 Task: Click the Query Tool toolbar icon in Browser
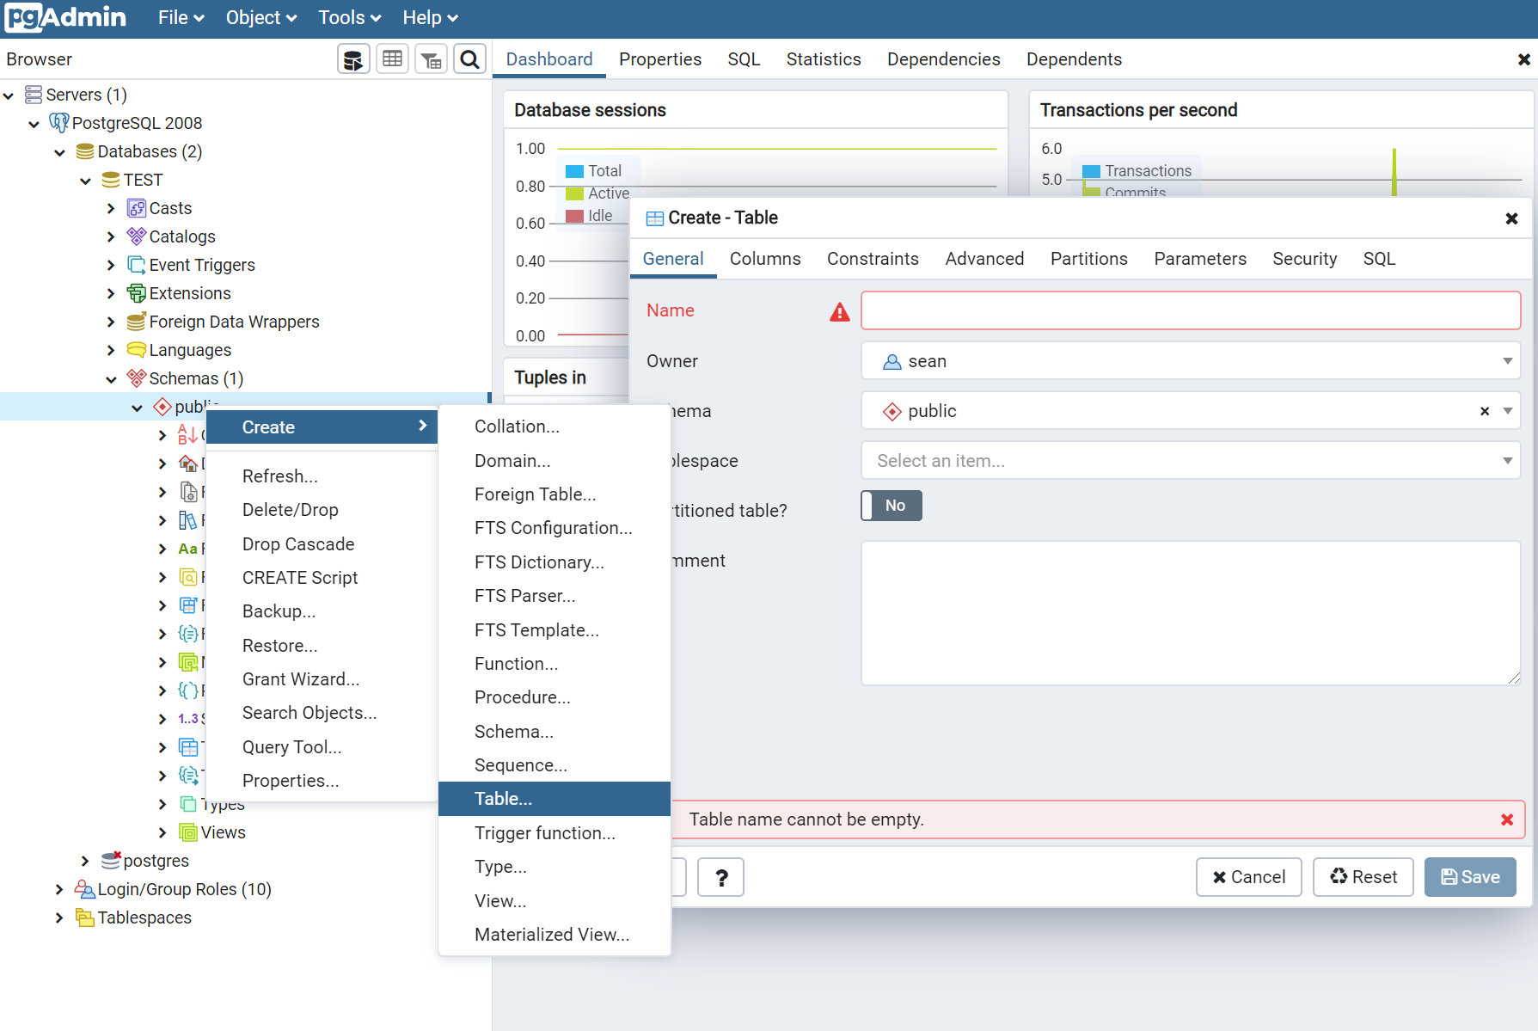pos(353,59)
